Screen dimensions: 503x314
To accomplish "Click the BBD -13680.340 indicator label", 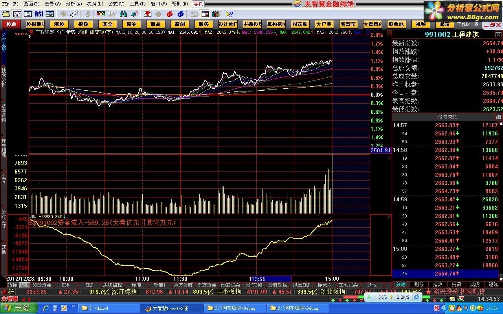I will click(48, 216).
